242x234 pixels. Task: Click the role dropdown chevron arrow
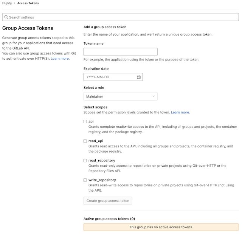(154, 96)
